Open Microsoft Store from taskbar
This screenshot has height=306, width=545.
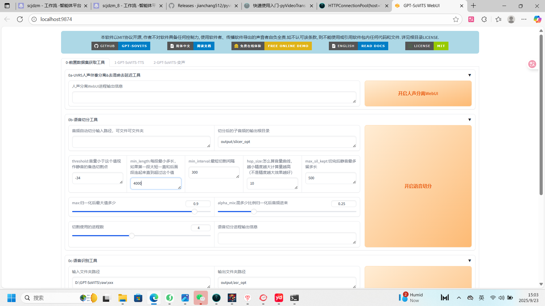click(138, 298)
